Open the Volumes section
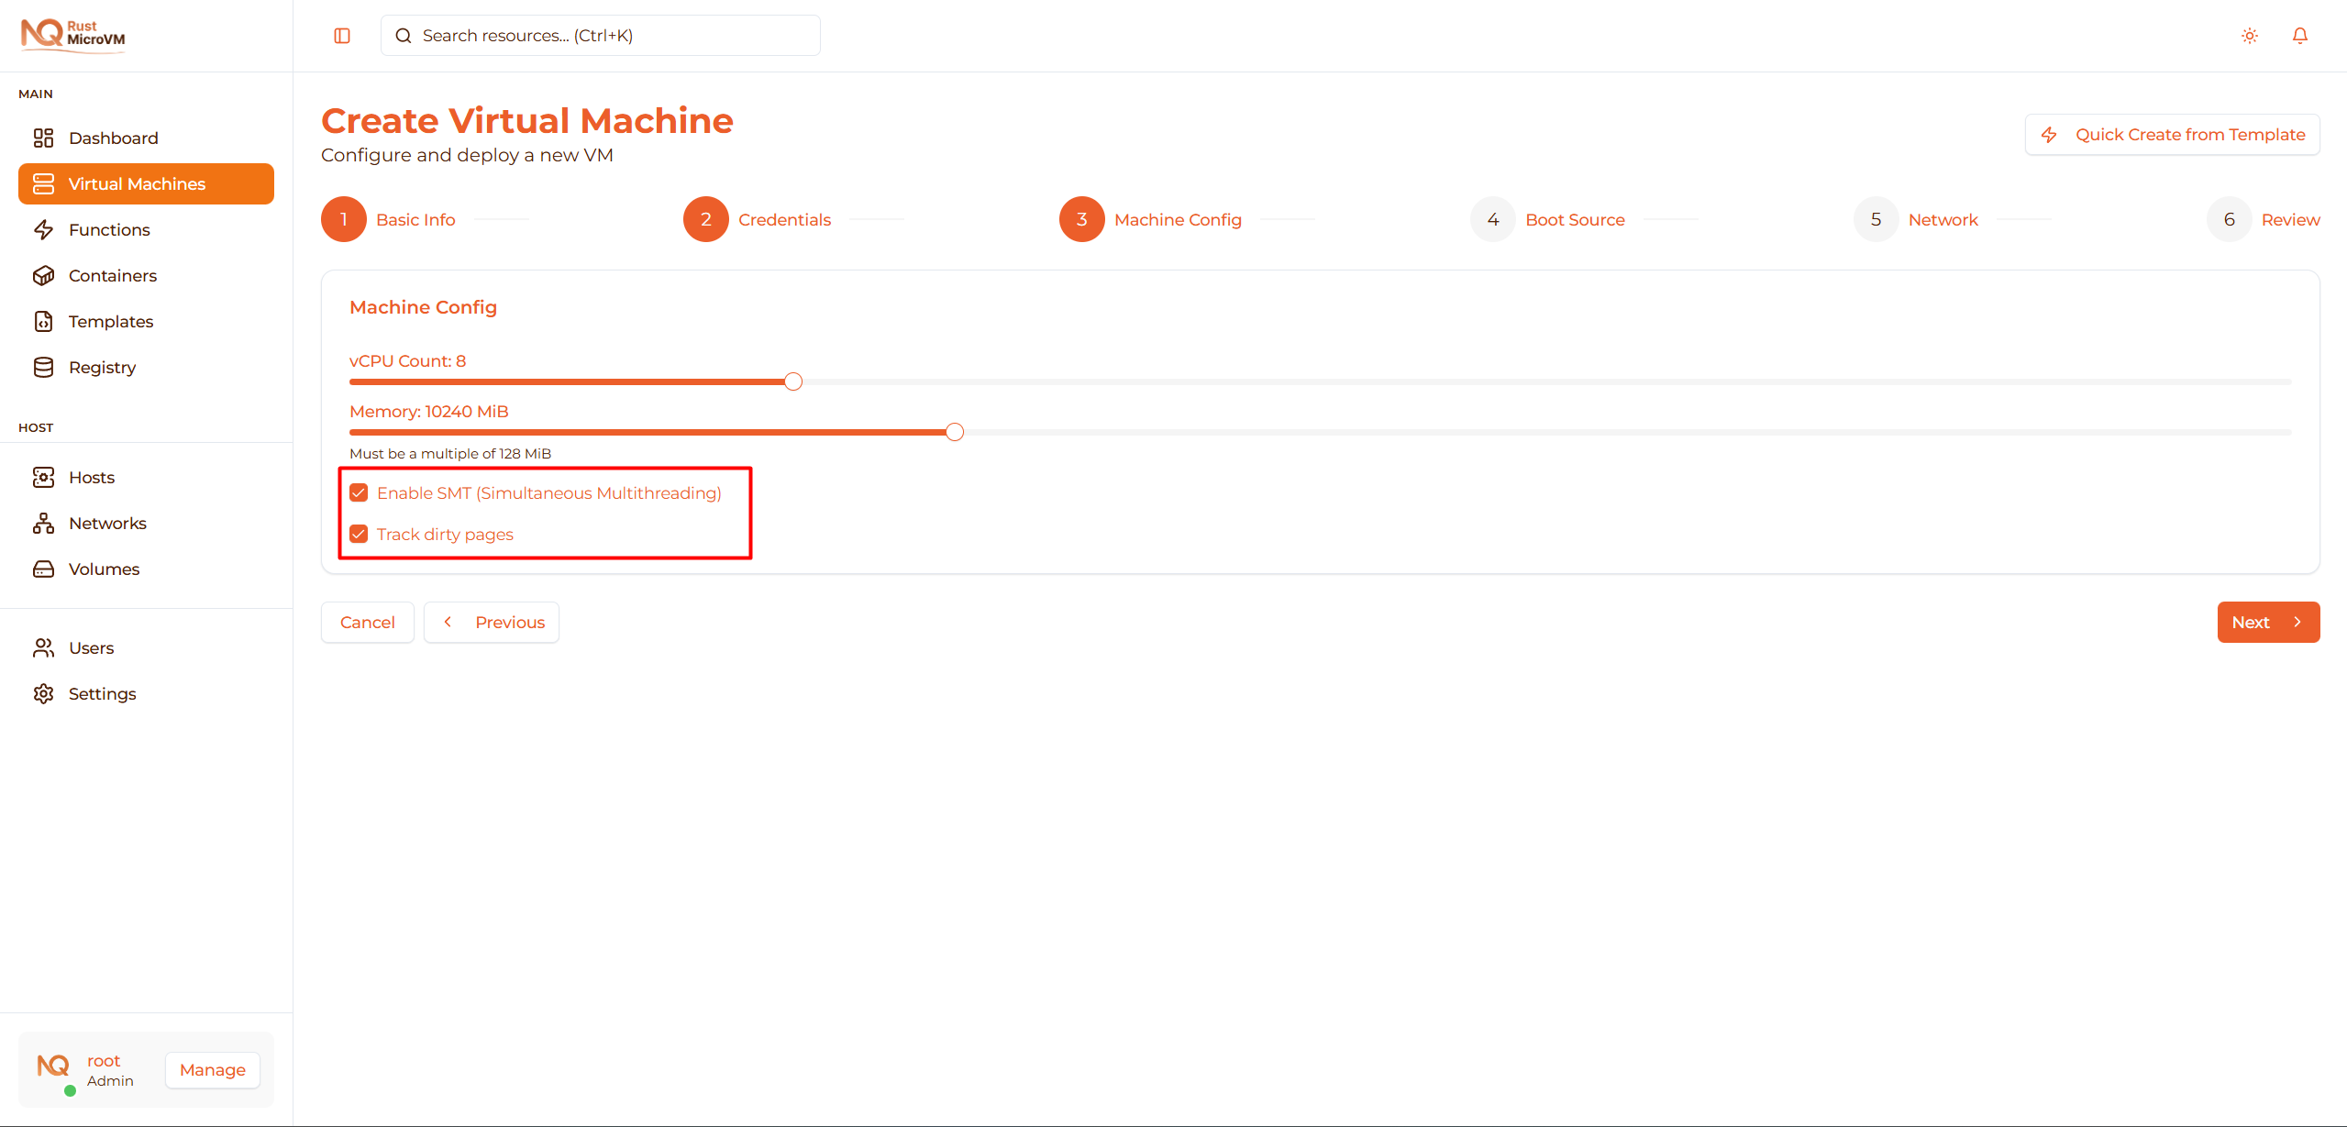 tap(104, 569)
